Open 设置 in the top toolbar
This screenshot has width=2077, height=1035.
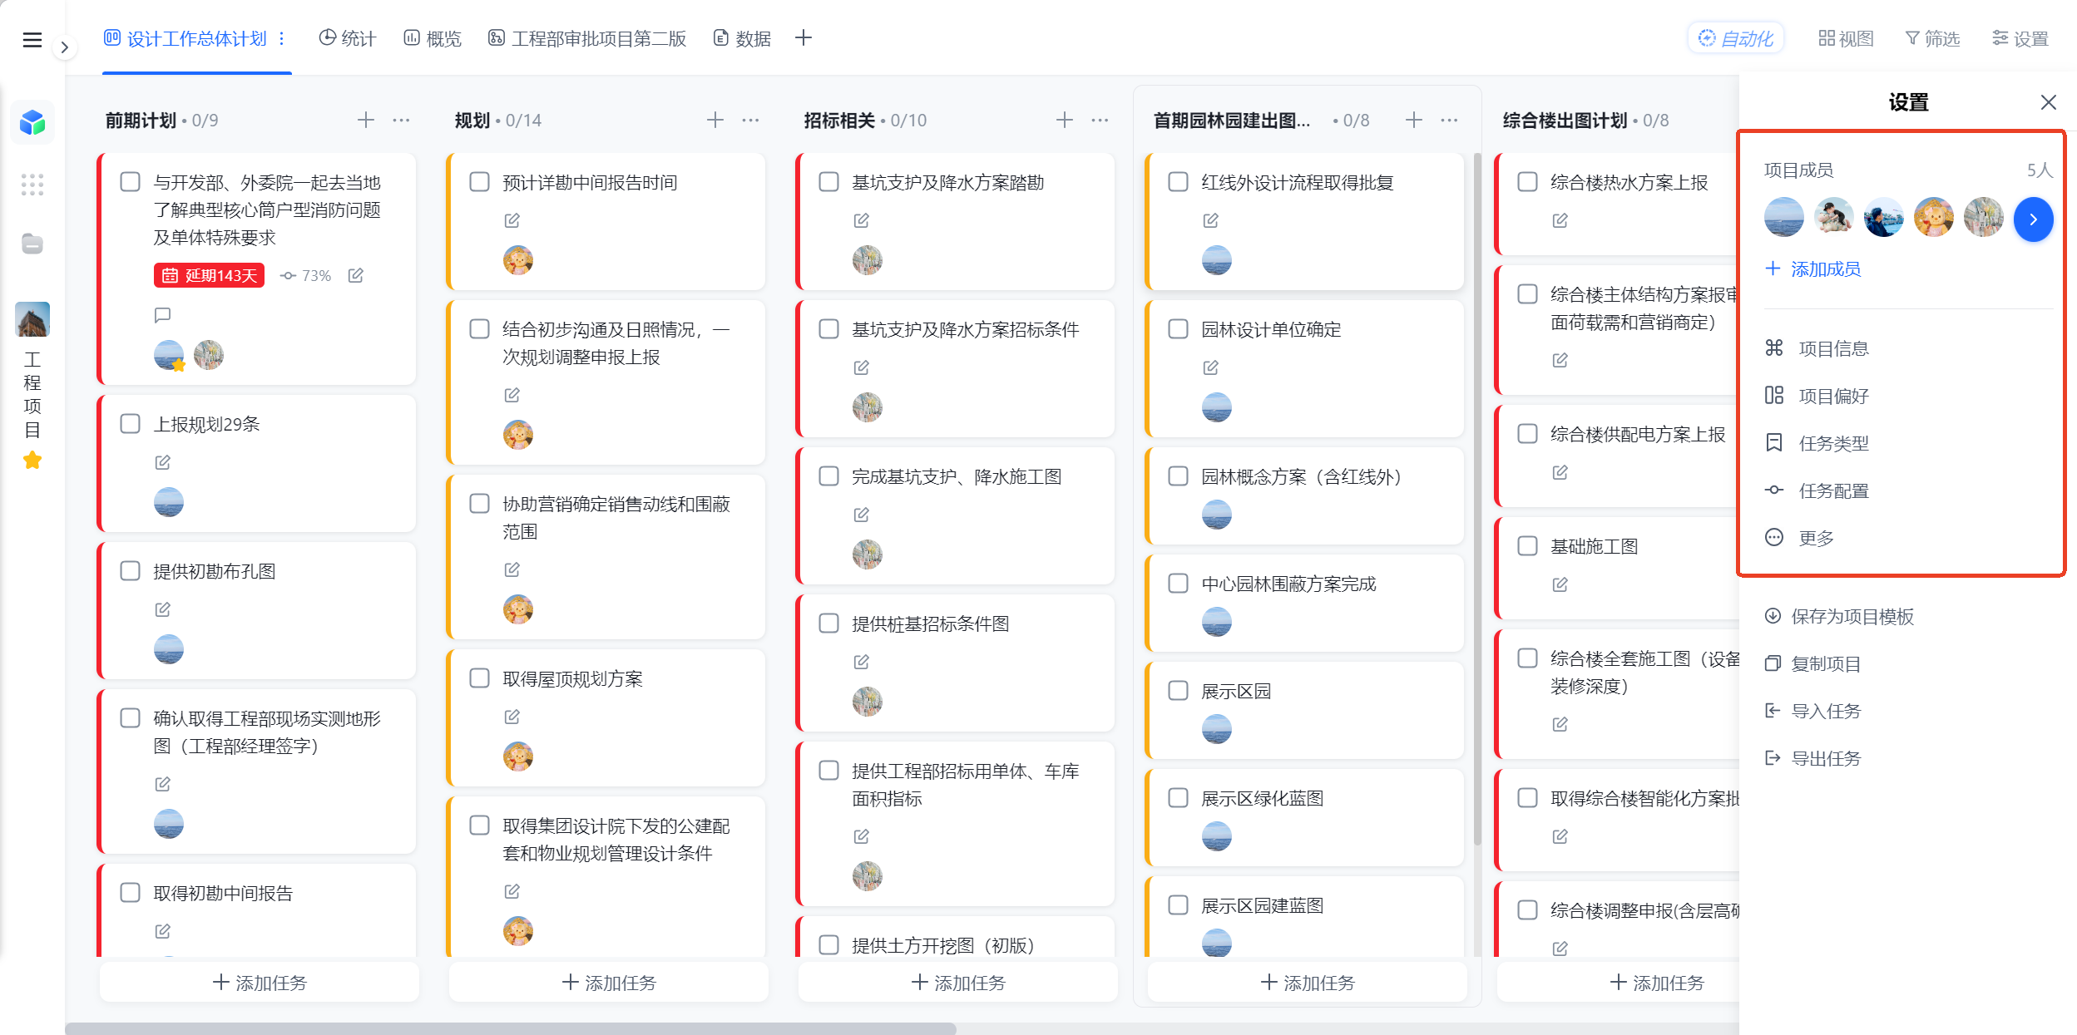[x=2020, y=38]
